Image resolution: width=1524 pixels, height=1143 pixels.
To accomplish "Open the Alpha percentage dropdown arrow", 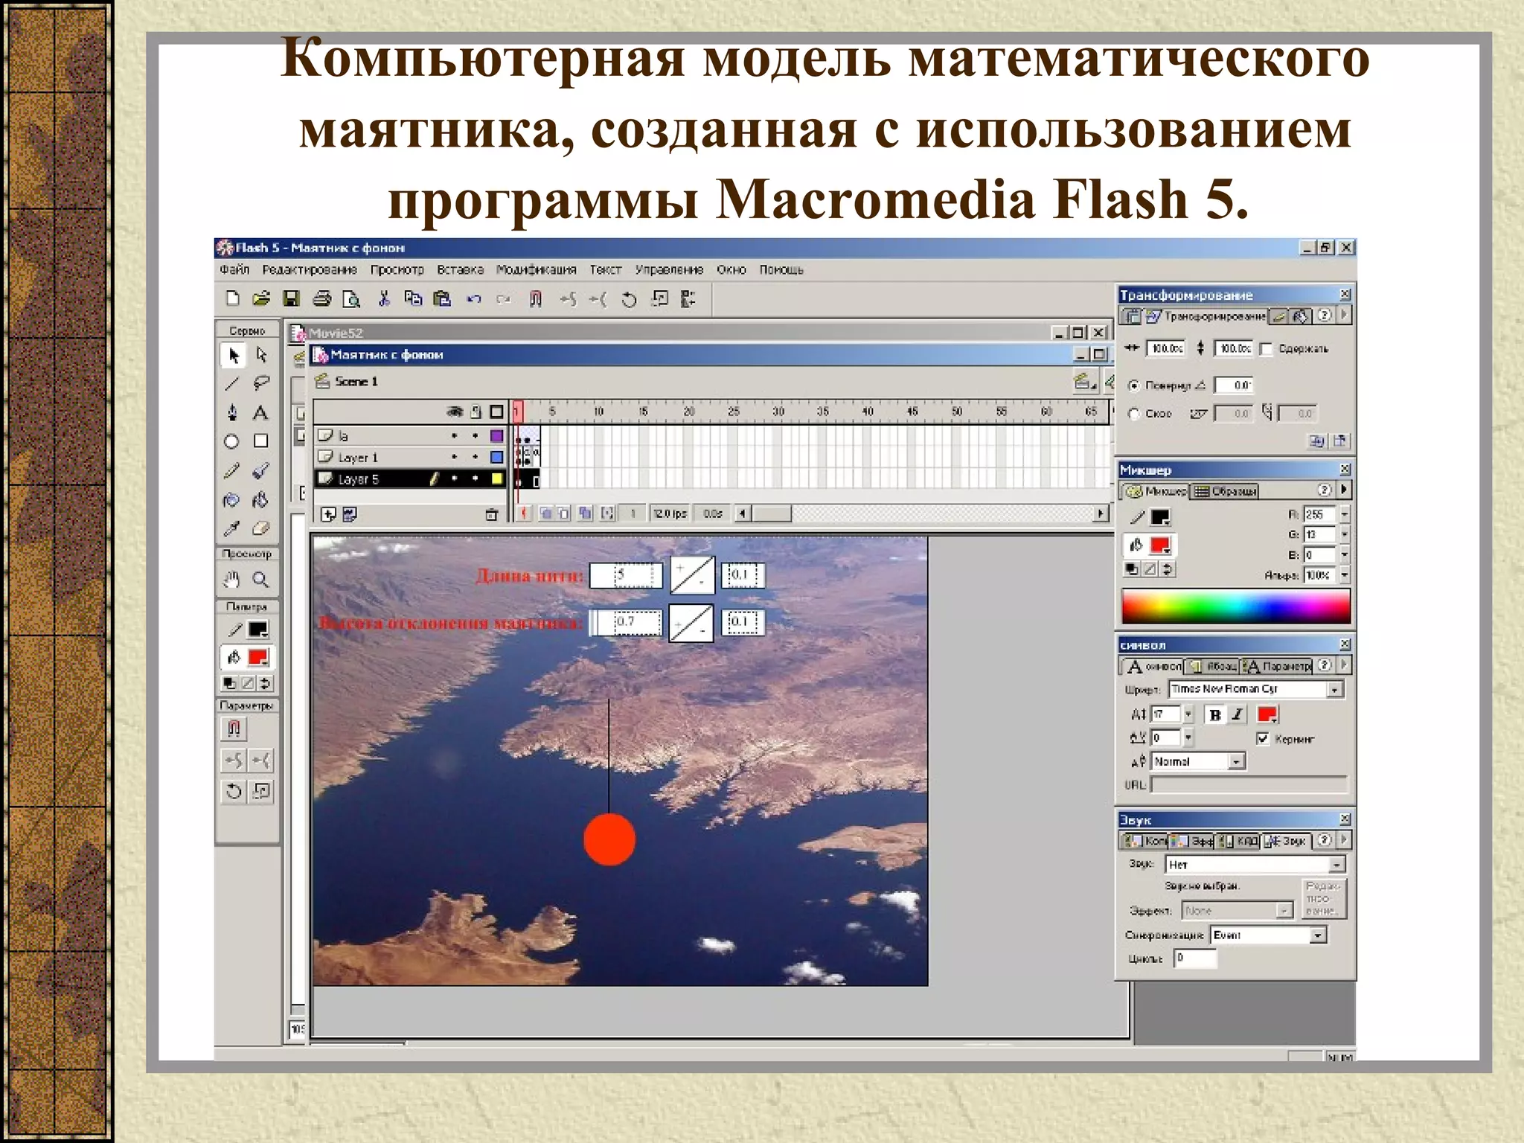I will tap(1345, 575).
